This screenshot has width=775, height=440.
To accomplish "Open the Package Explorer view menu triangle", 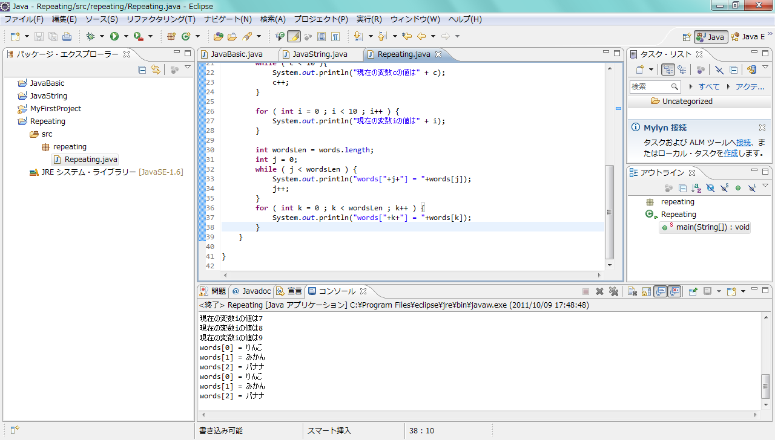I will pyautogui.click(x=188, y=67).
